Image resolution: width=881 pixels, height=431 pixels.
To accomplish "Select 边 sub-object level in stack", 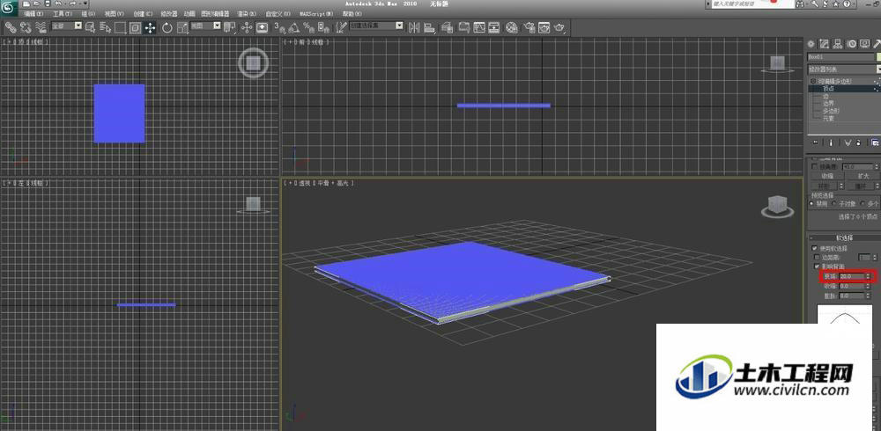I will (826, 96).
